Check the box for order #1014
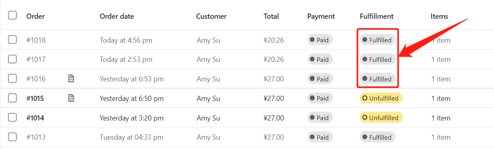494x150 pixels. point(12,118)
